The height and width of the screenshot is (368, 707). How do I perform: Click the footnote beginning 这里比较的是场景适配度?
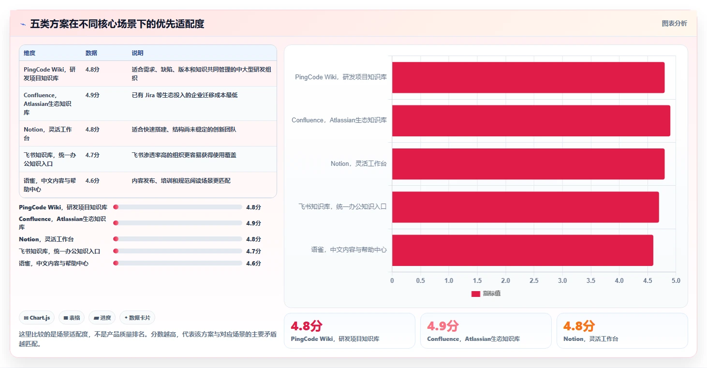147,339
